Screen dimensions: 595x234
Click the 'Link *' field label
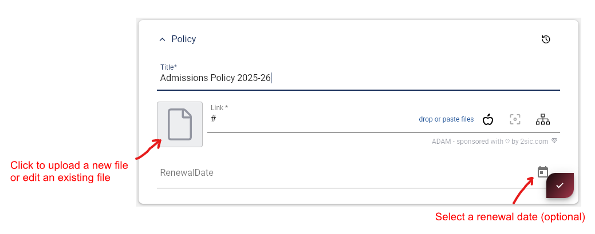(x=219, y=108)
